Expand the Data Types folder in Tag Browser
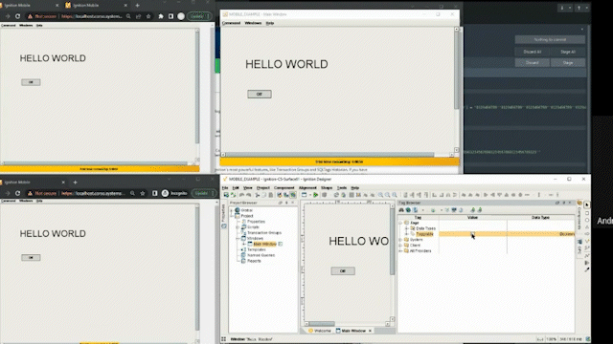613x344 pixels. click(x=406, y=228)
